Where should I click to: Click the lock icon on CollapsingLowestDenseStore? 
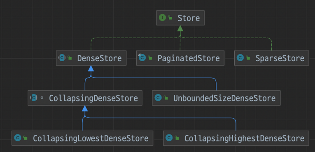(x=25, y=138)
